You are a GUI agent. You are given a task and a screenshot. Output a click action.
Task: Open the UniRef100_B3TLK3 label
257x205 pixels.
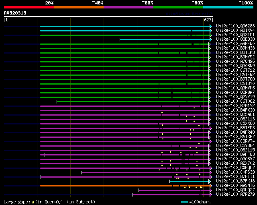point(235,53)
